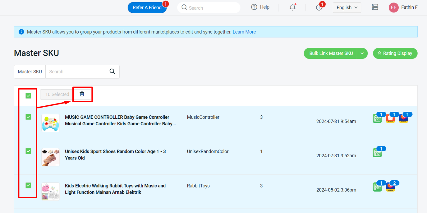427x213 pixels.
Task: Open the Master SKU search field selector
Action: (x=29, y=72)
